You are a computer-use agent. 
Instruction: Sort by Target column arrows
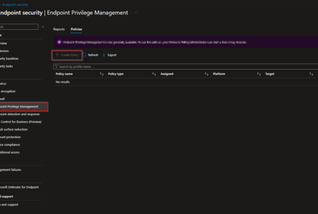click(311, 74)
